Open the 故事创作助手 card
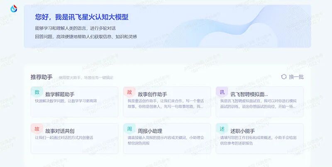 167,102
